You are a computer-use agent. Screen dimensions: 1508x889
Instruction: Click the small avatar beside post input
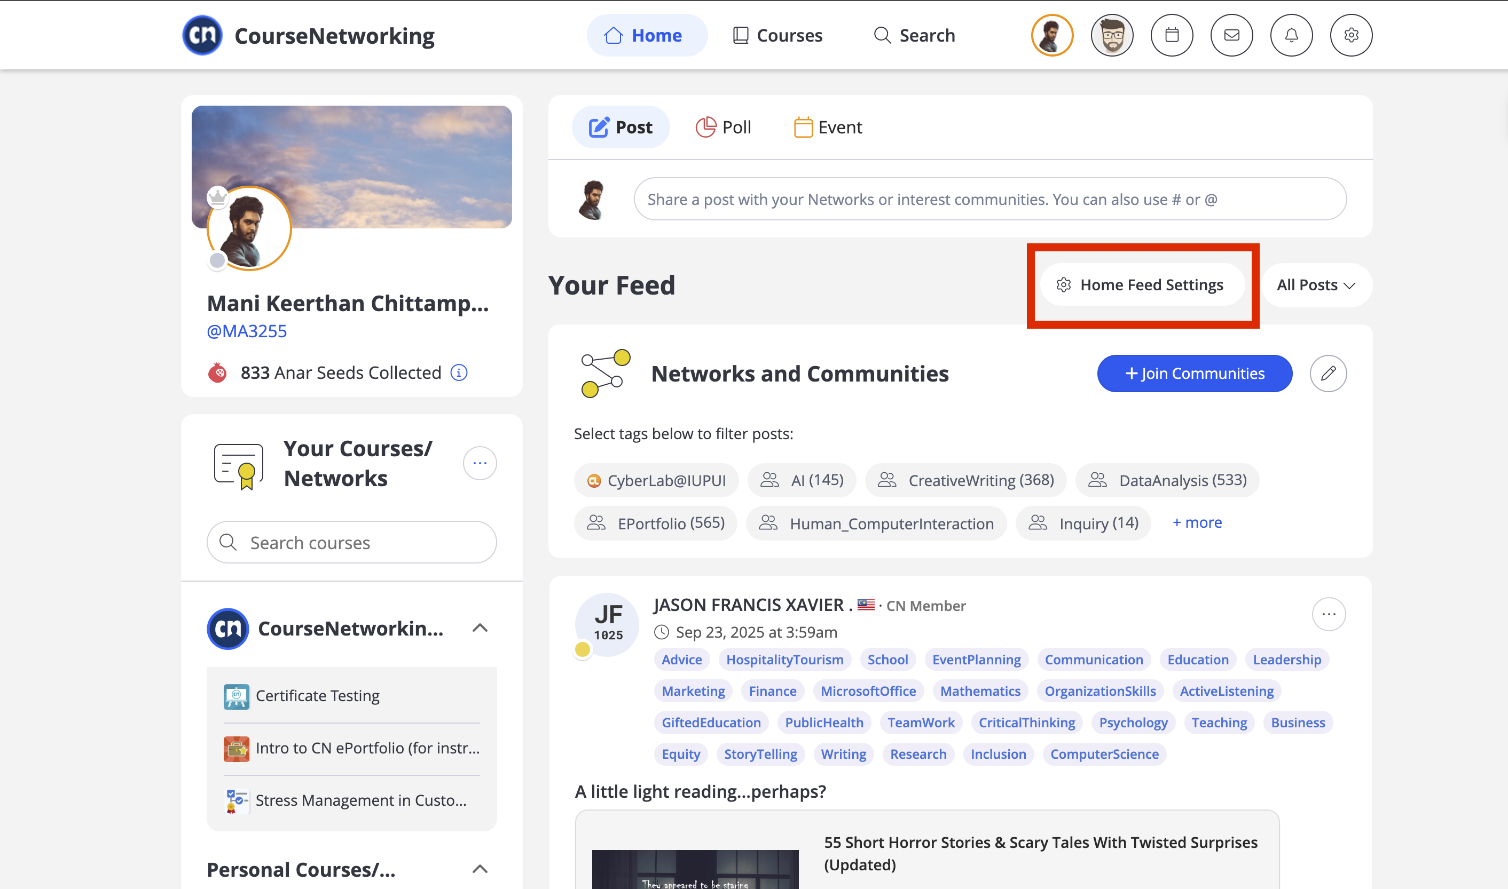coord(592,200)
